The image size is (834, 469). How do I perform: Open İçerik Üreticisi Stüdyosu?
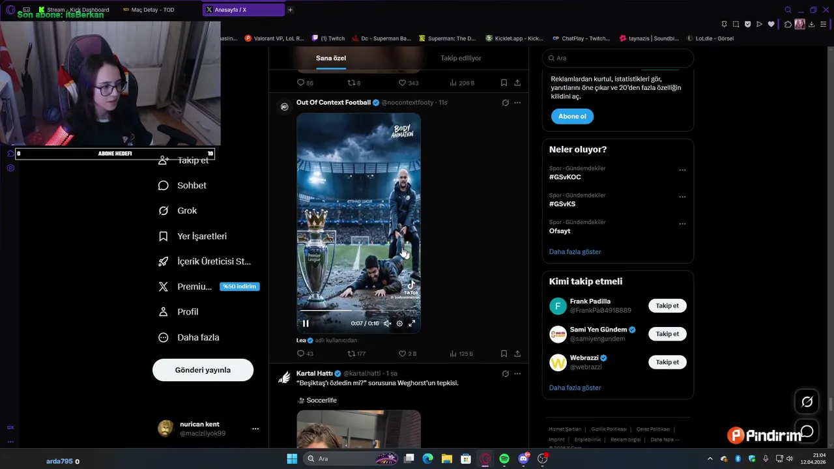(x=205, y=261)
